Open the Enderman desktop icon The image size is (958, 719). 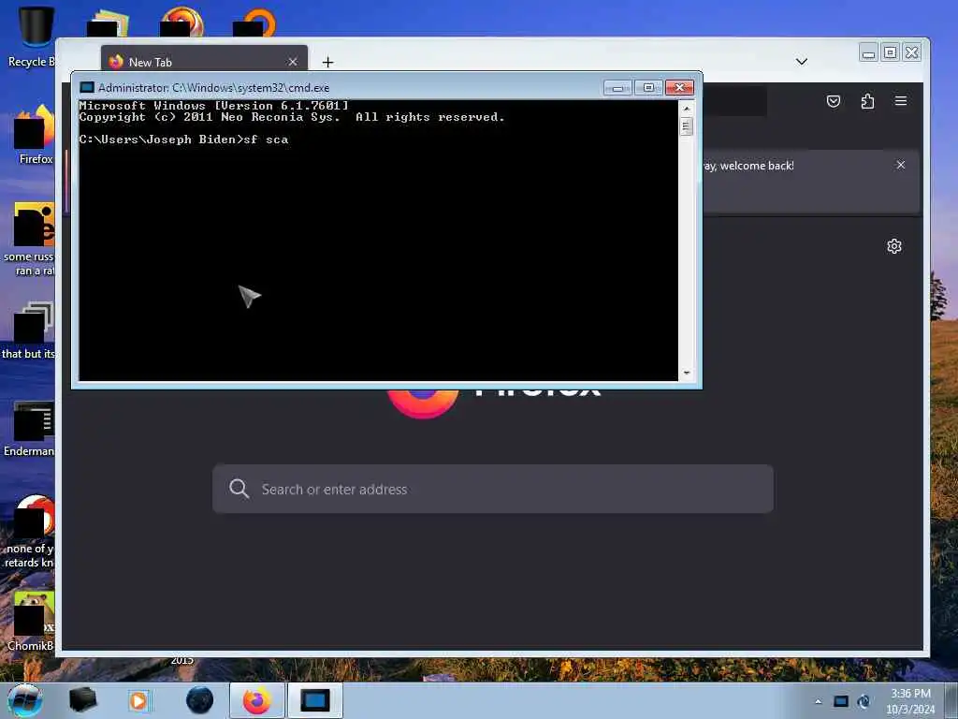[29, 429]
